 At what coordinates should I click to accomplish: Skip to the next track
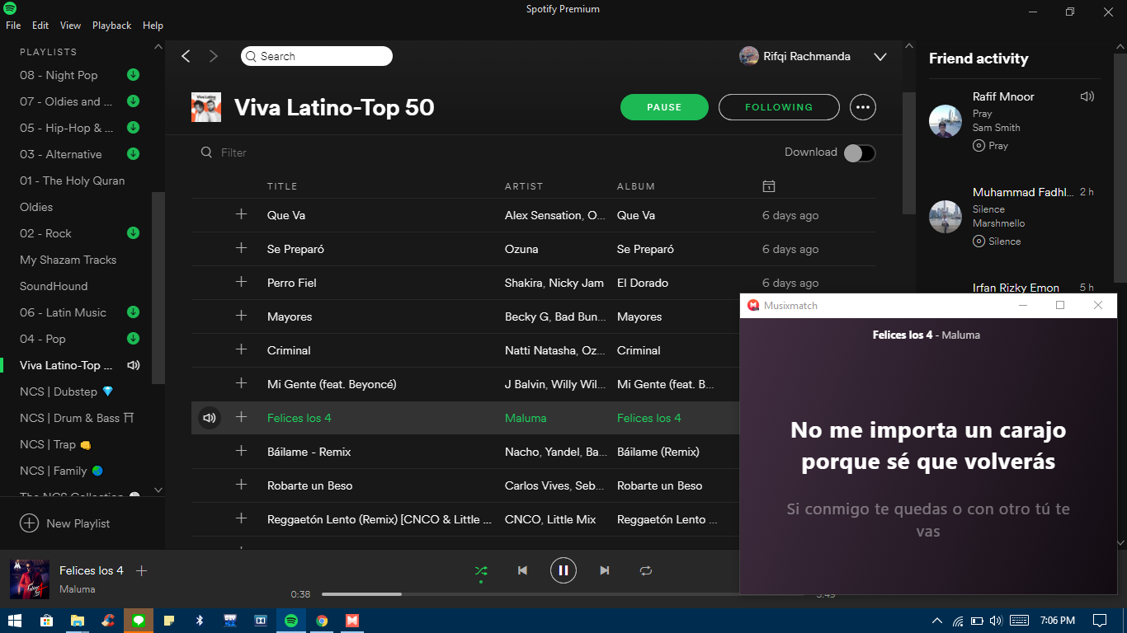click(x=605, y=570)
